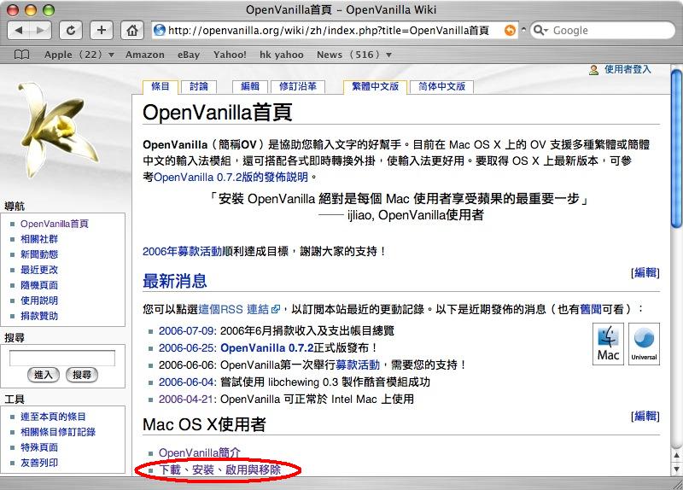Switch to the 編輯 tab

pos(250,87)
